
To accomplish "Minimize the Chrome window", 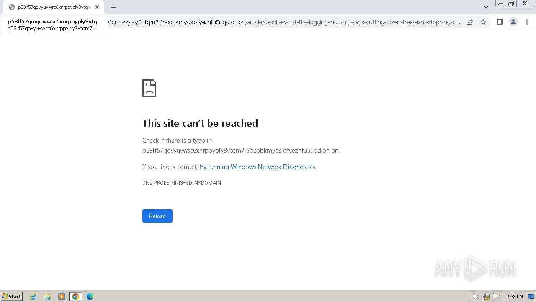I will coord(501,4).
